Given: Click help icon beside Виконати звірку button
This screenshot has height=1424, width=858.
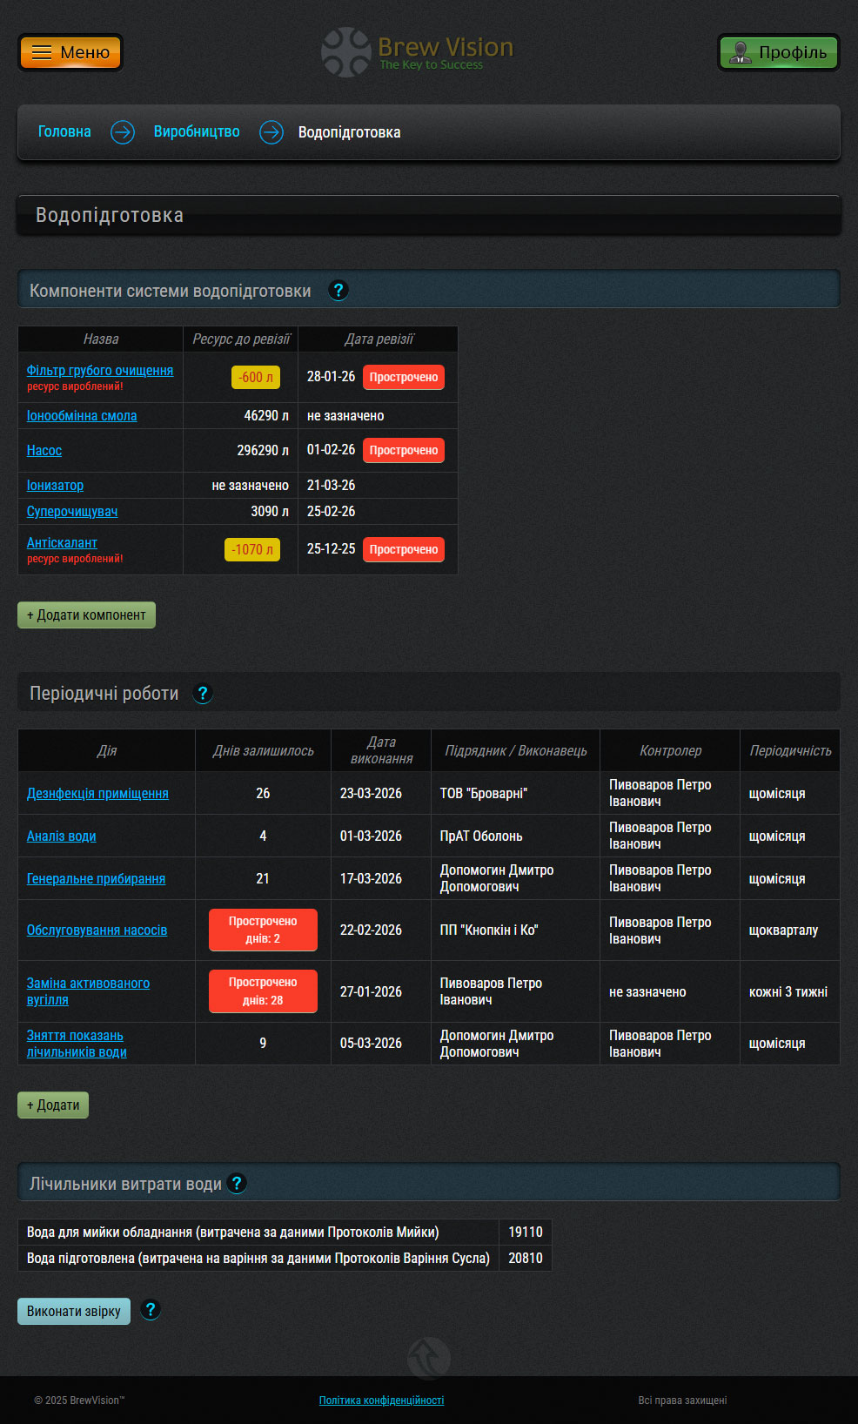Looking at the screenshot, I should point(151,1310).
